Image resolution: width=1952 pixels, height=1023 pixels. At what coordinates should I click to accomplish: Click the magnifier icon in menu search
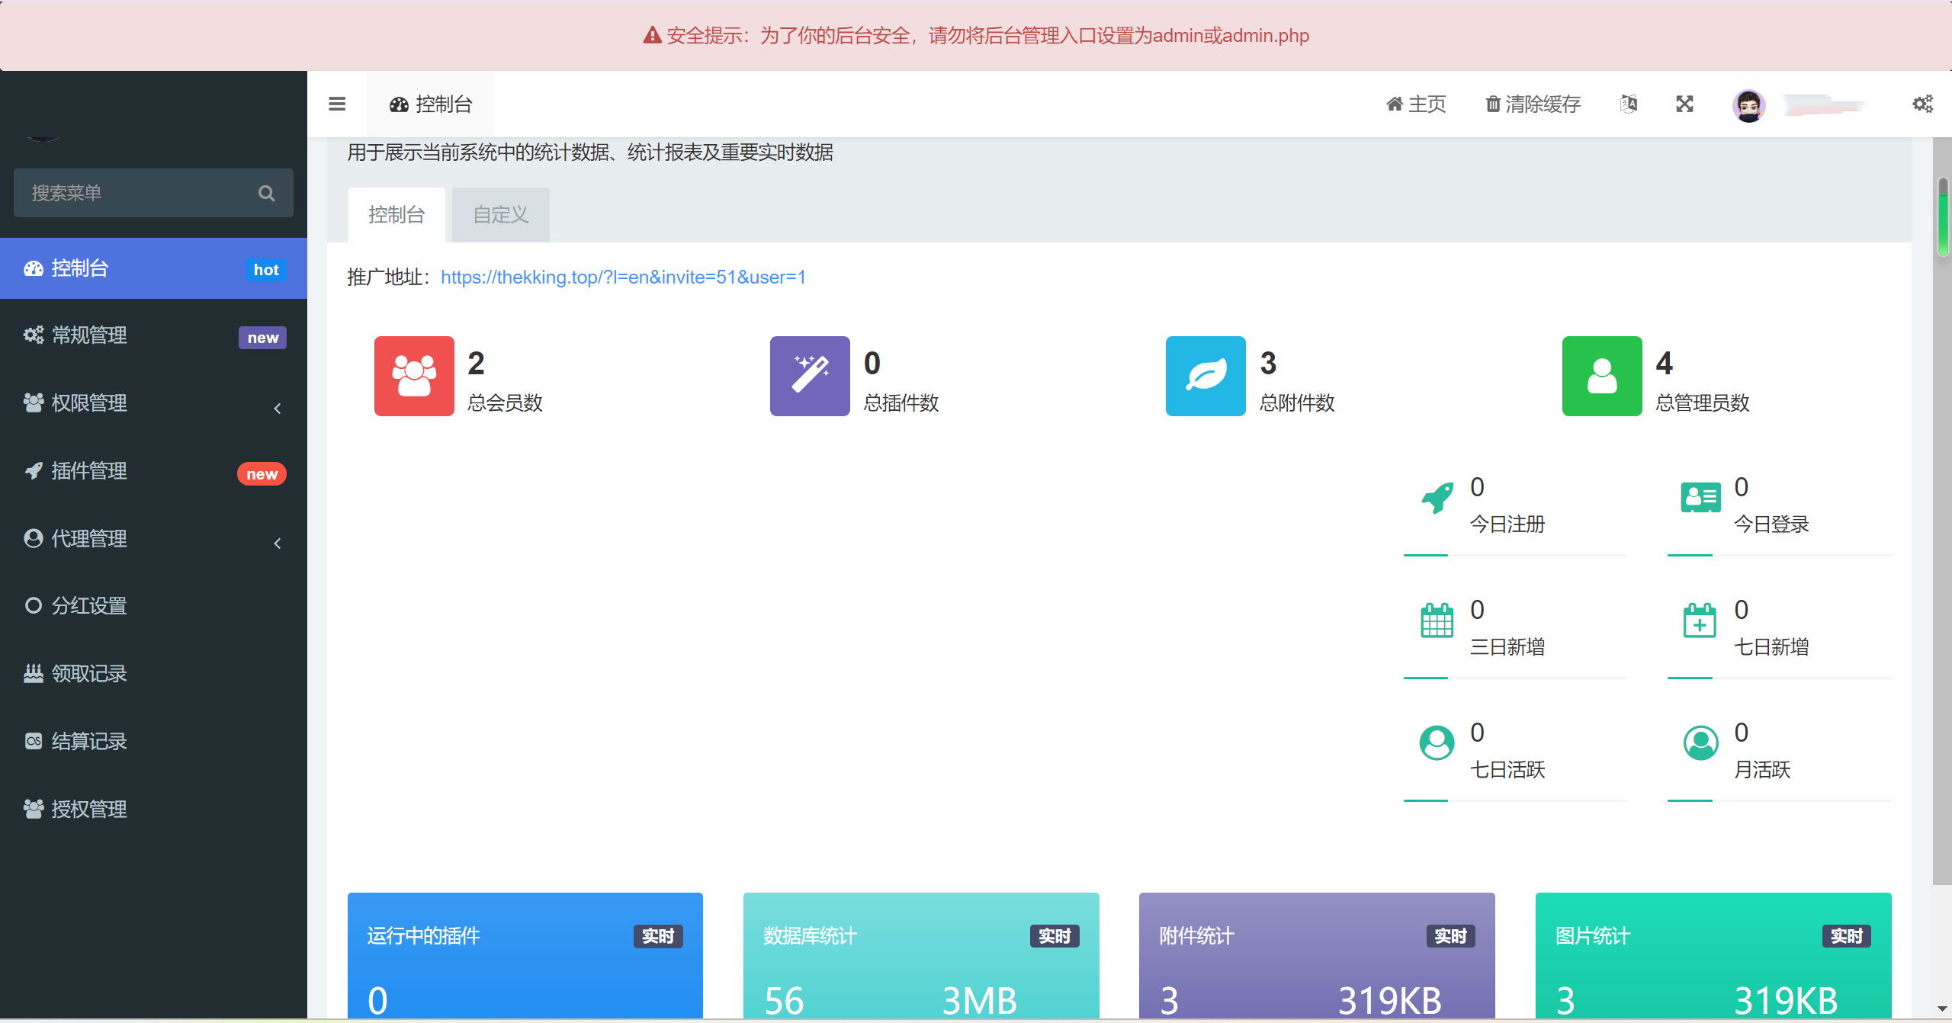[266, 193]
